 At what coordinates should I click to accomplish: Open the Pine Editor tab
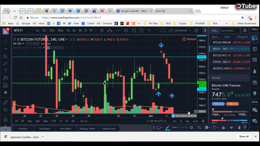66,129
